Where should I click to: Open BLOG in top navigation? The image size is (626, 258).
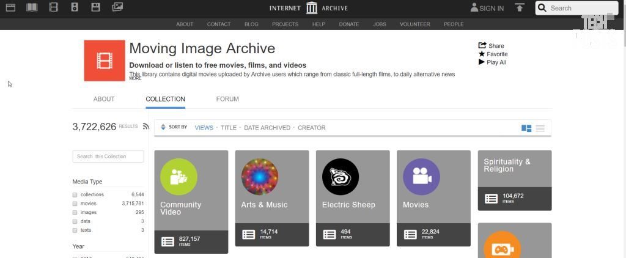click(251, 24)
